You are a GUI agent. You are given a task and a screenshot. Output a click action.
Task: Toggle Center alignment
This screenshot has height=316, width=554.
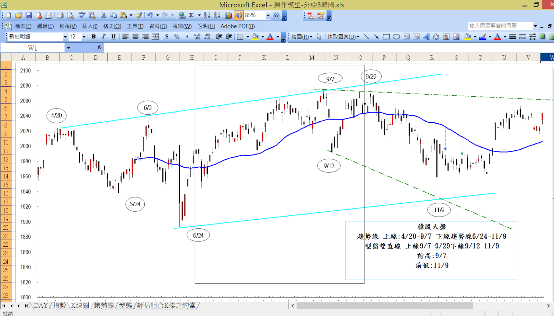point(135,37)
